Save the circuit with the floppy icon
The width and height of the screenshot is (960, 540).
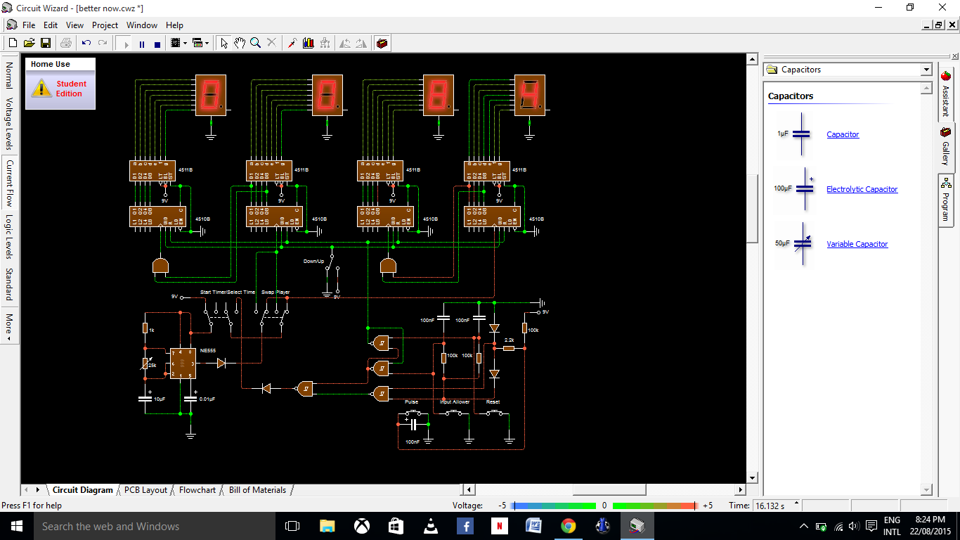click(x=46, y=43)
